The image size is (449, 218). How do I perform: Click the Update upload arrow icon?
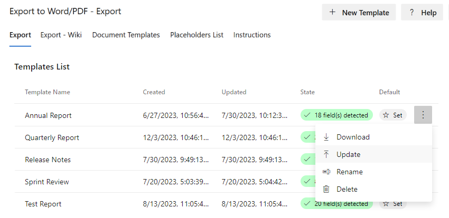326,154
